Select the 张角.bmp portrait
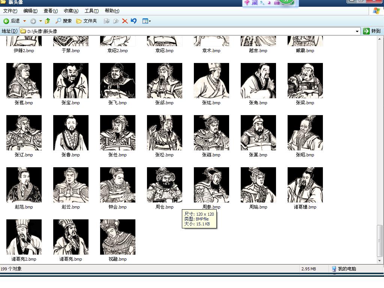Screen dimensions: 384x288 (x=258, y=81)
